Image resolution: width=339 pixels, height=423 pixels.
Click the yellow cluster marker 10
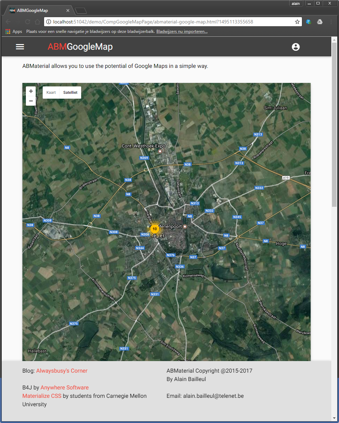click(x=155, y=229)
